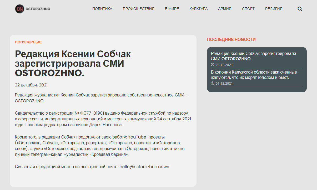Click the paragraph starting with Свидетельство о регистрации

pyautogui.click(x=103, y=119)
